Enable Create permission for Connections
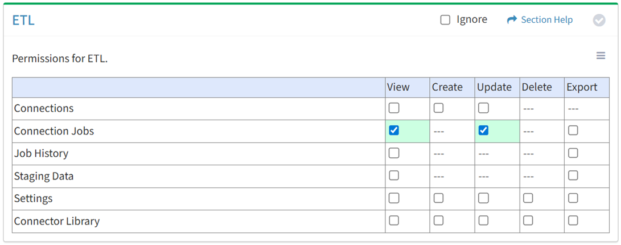This screenshot has width=621, height=245. coord(438,108)
